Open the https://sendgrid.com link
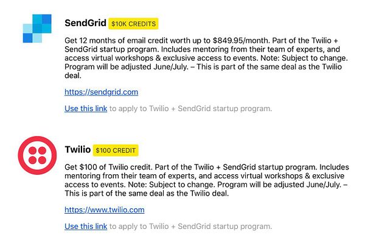Image resolution: width=365 pixels, height=249 pixels. pos(101,92)
